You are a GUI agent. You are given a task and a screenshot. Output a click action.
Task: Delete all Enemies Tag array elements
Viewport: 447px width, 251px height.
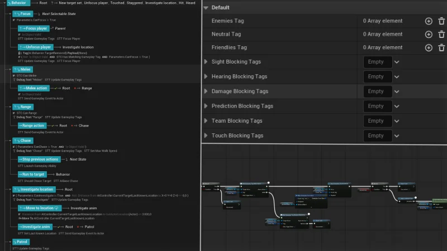pos(441,21)
